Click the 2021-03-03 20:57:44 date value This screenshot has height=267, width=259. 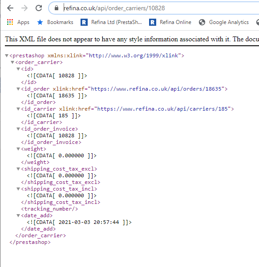click(x=89, y=222)
